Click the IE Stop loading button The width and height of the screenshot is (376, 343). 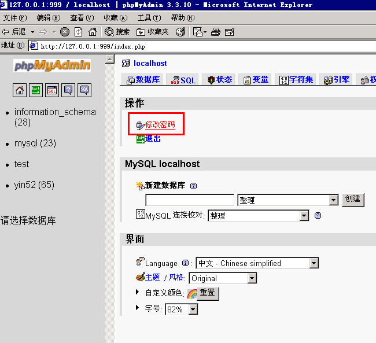point(65,32)
